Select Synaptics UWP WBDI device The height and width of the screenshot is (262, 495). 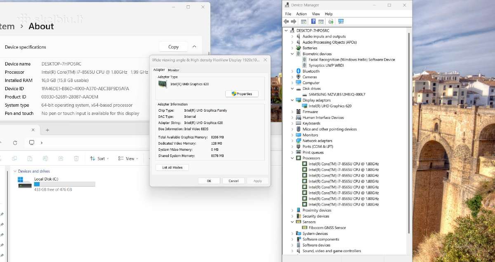tap(326, 65)
